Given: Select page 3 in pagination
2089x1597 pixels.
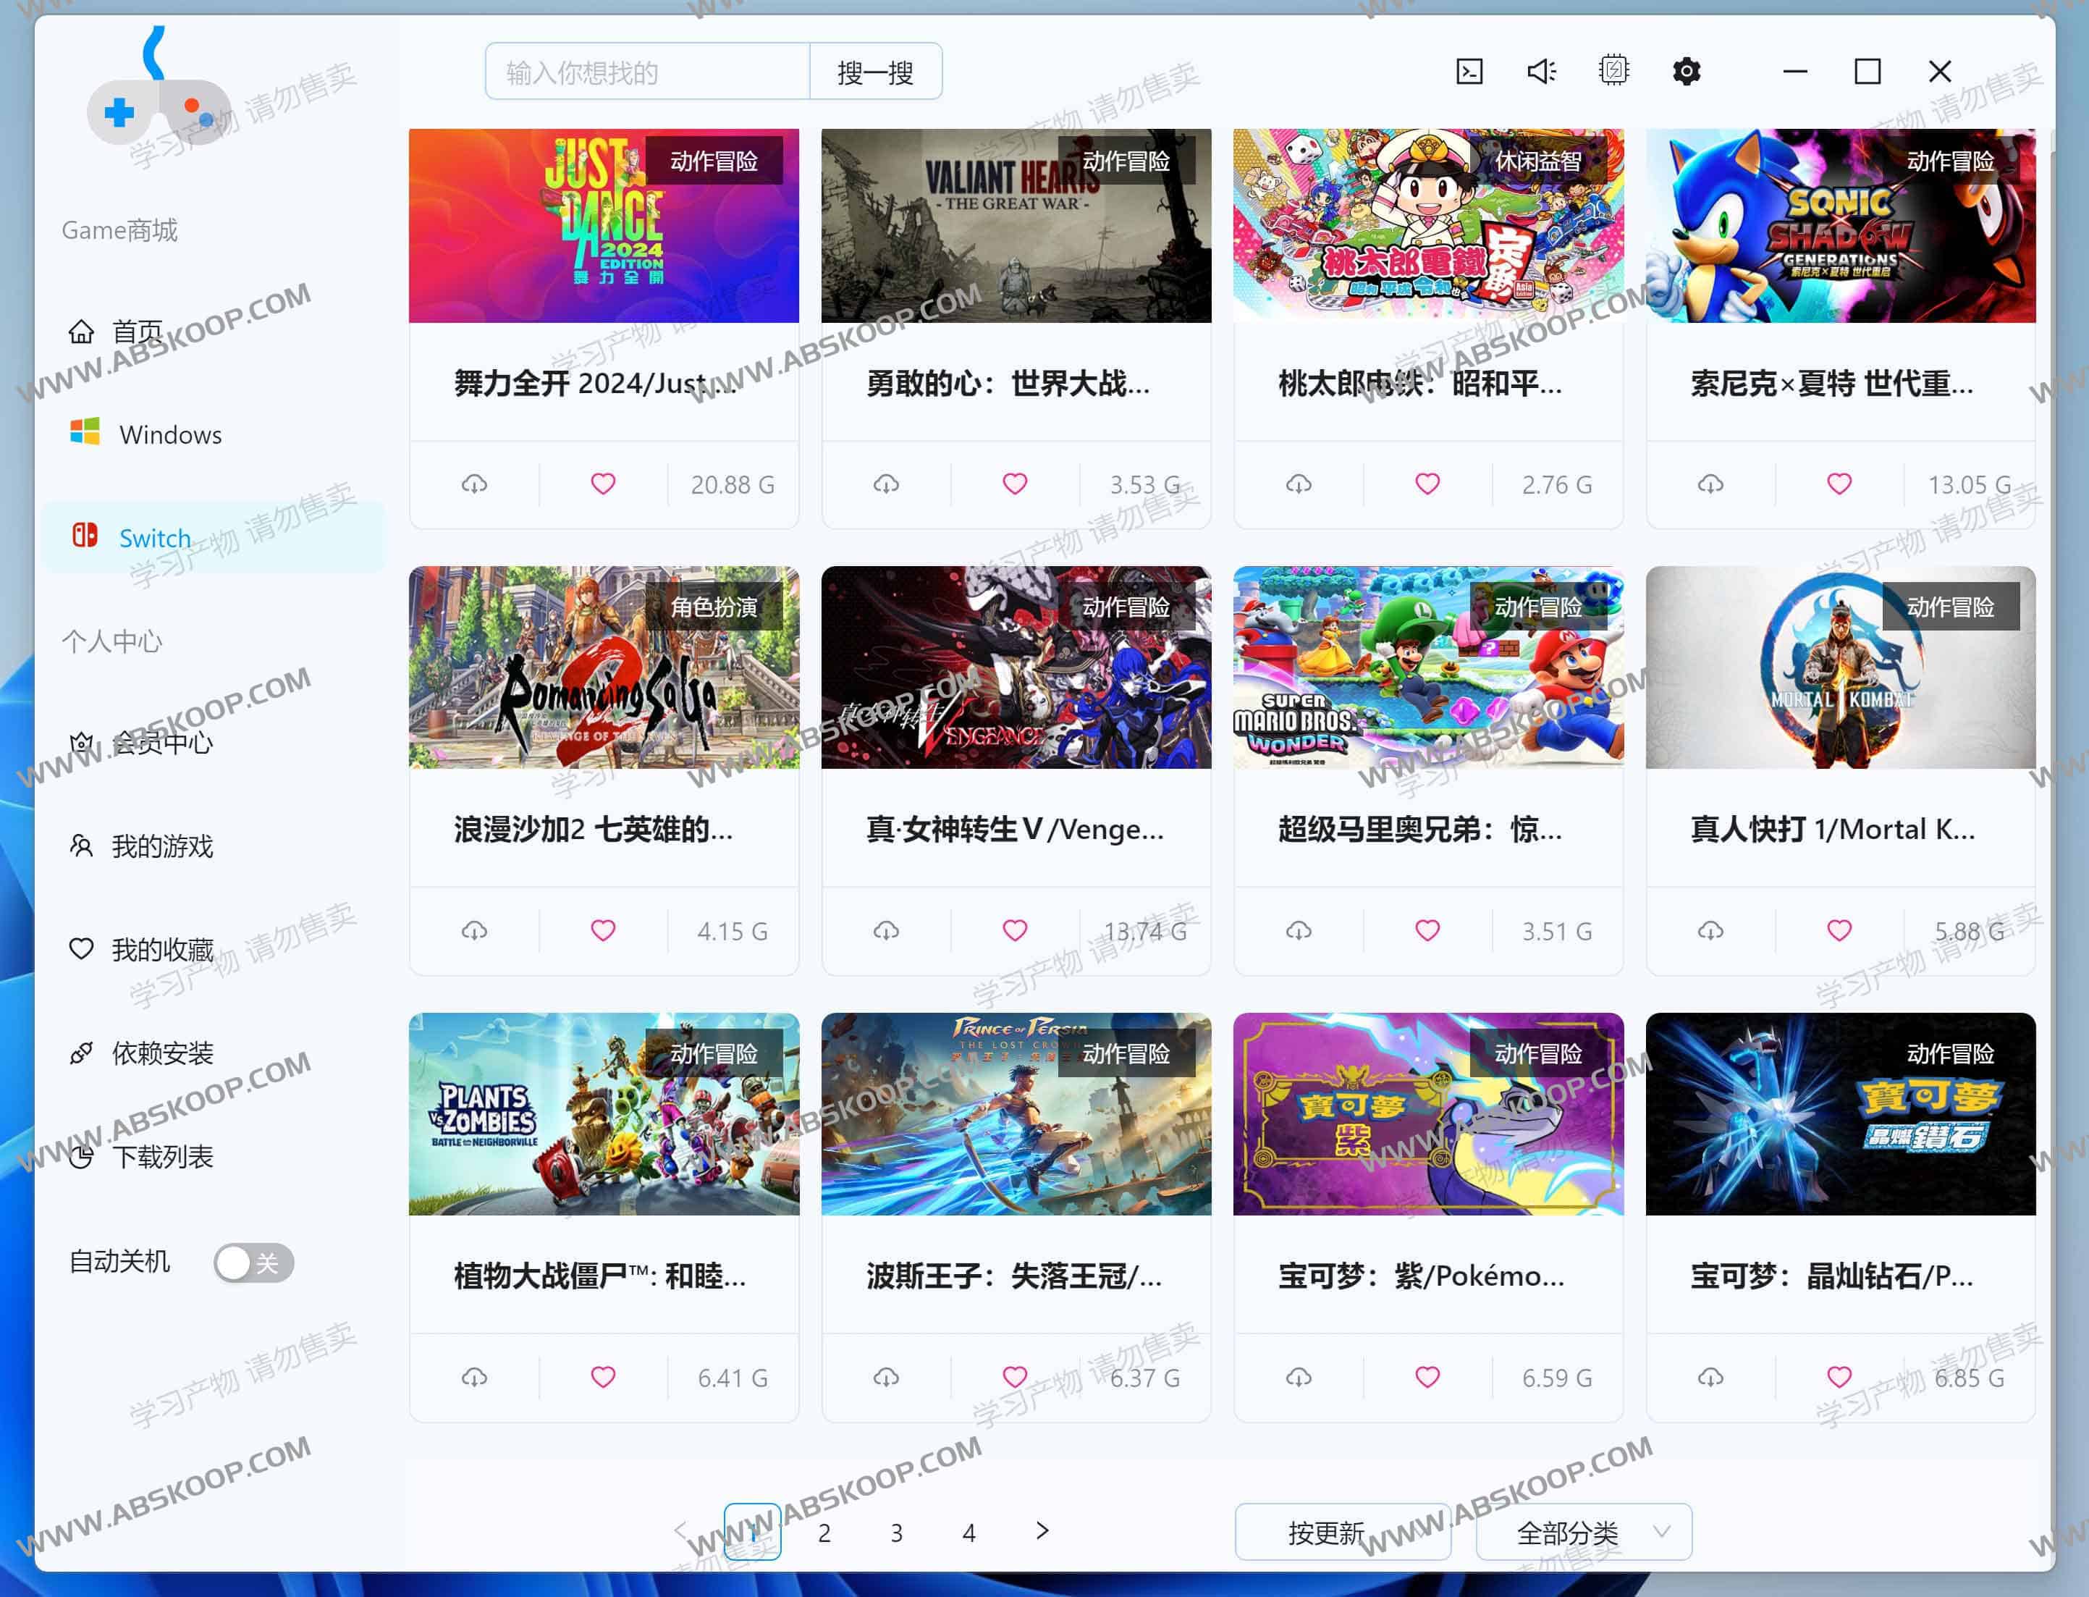Looking at the screenshot, I should click(x=896, y=1533).
